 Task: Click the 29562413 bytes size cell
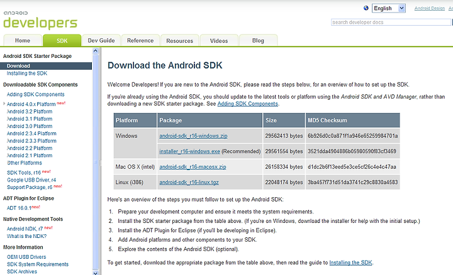[284, 136]
